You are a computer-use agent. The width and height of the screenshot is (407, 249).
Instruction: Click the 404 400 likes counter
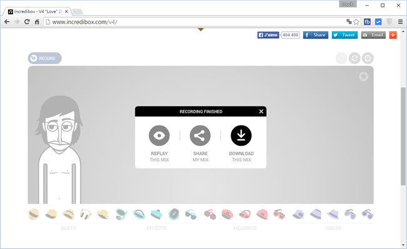click(291, 35)
